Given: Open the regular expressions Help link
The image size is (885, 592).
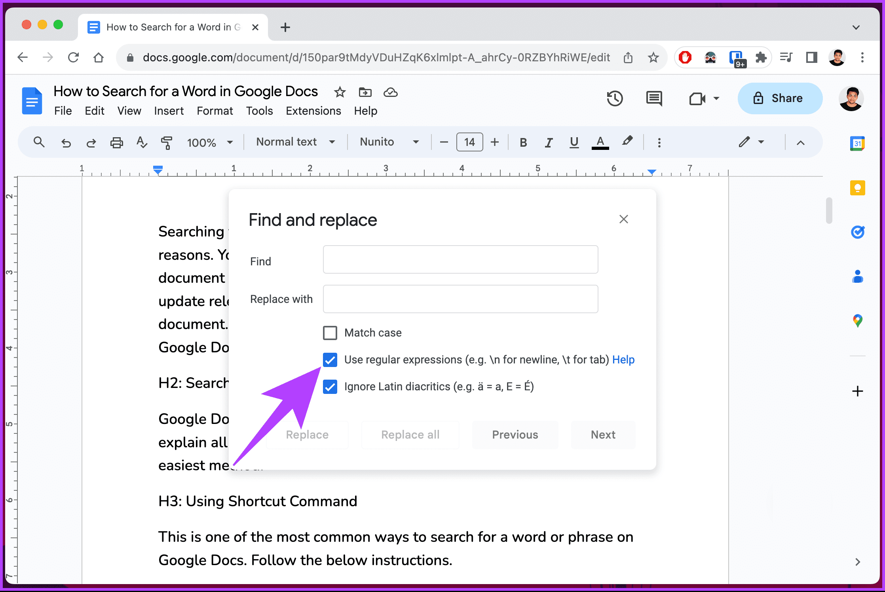Looking at the screenshot, I should [x=623, y=359].
